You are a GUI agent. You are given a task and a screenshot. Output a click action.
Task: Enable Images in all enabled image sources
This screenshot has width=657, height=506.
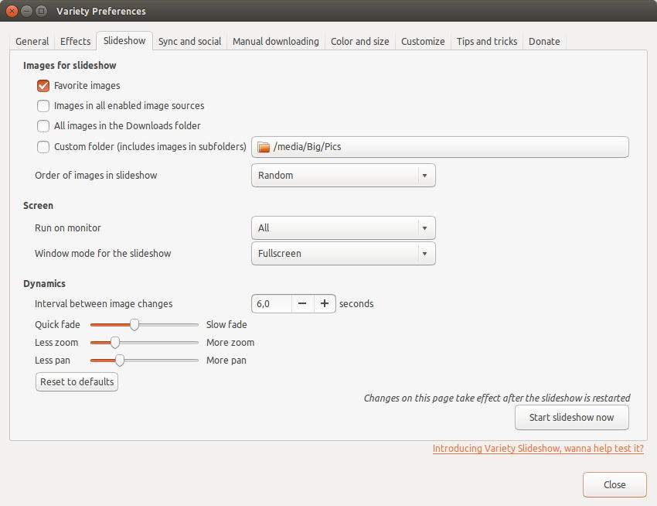pyautogui.click(x=43, y=106)
